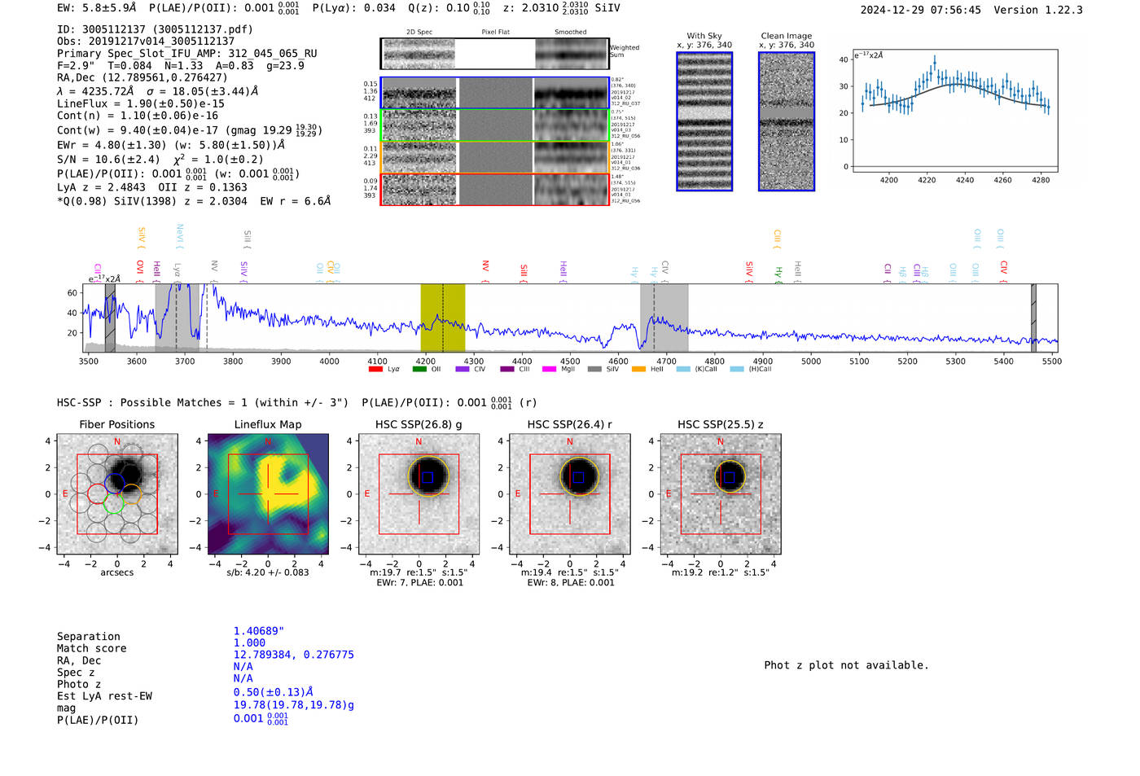Select the Separation value 1.40689"
The image size is (1140, 776).
(x=259, y=631)
